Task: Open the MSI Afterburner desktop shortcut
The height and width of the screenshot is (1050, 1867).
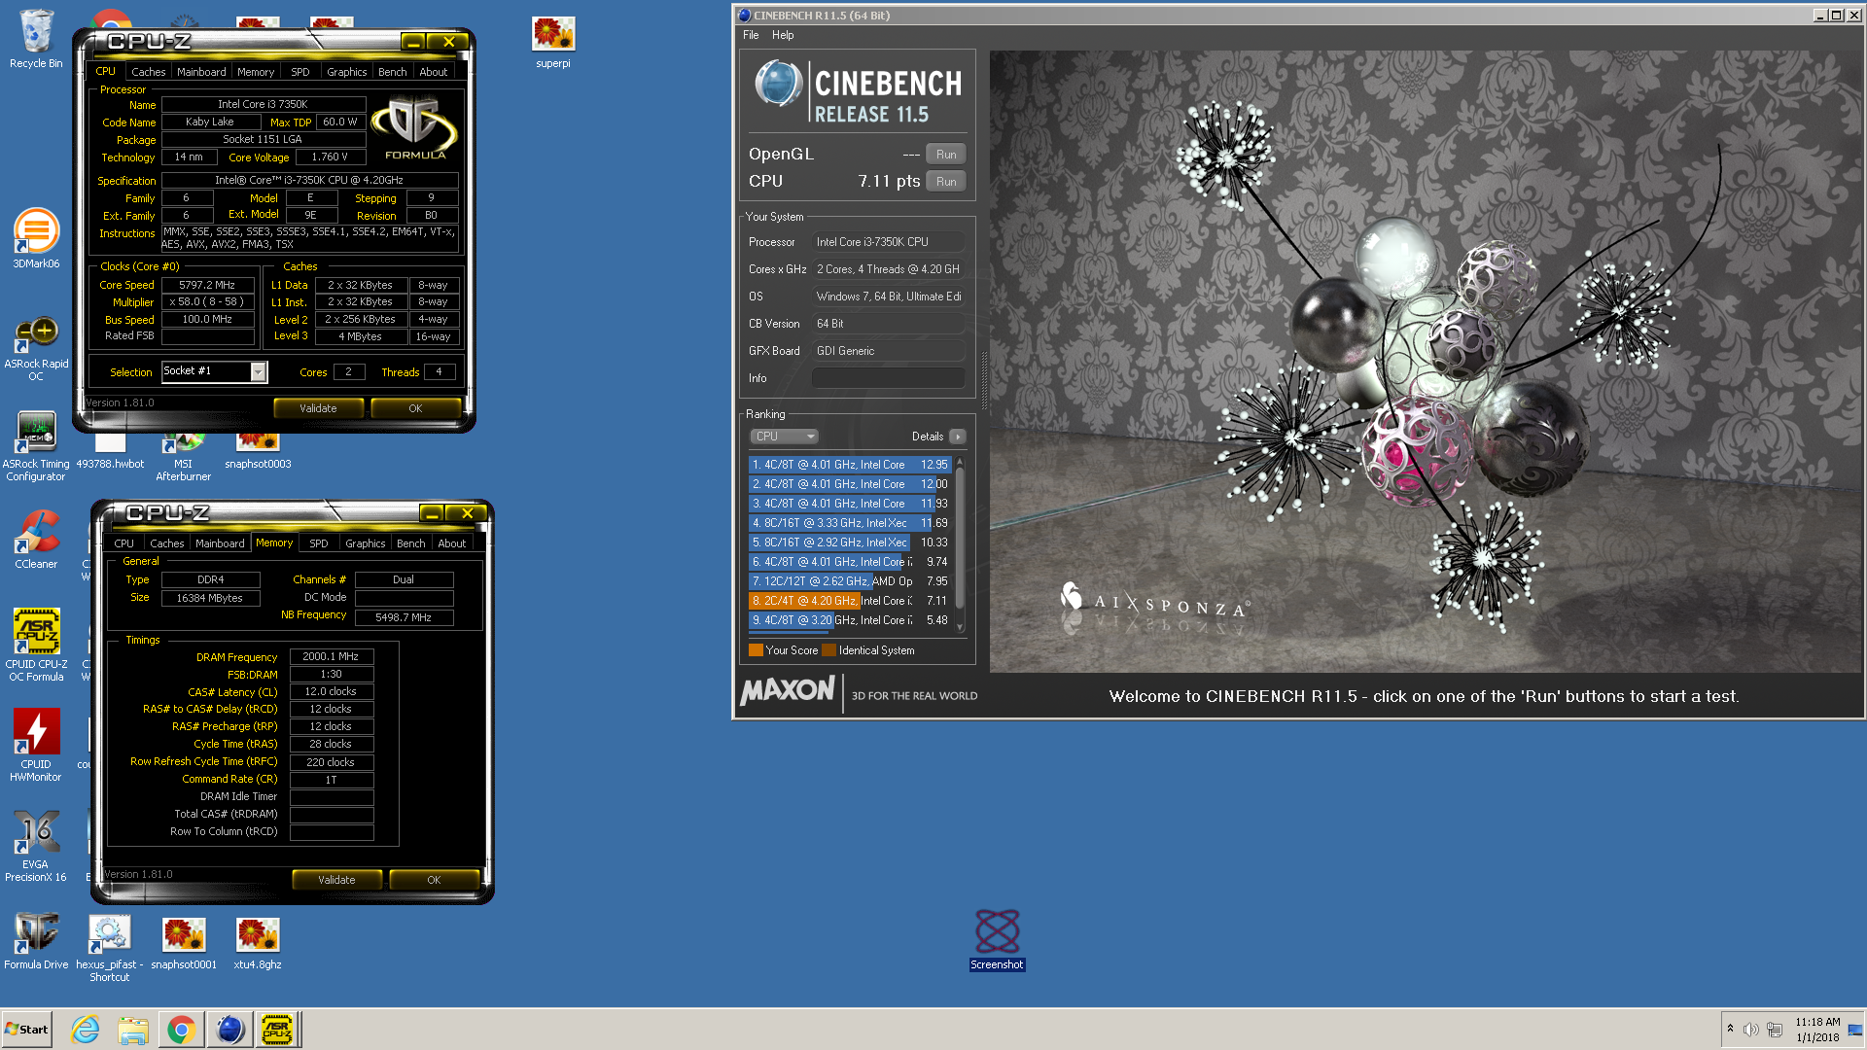Action: 184,459
